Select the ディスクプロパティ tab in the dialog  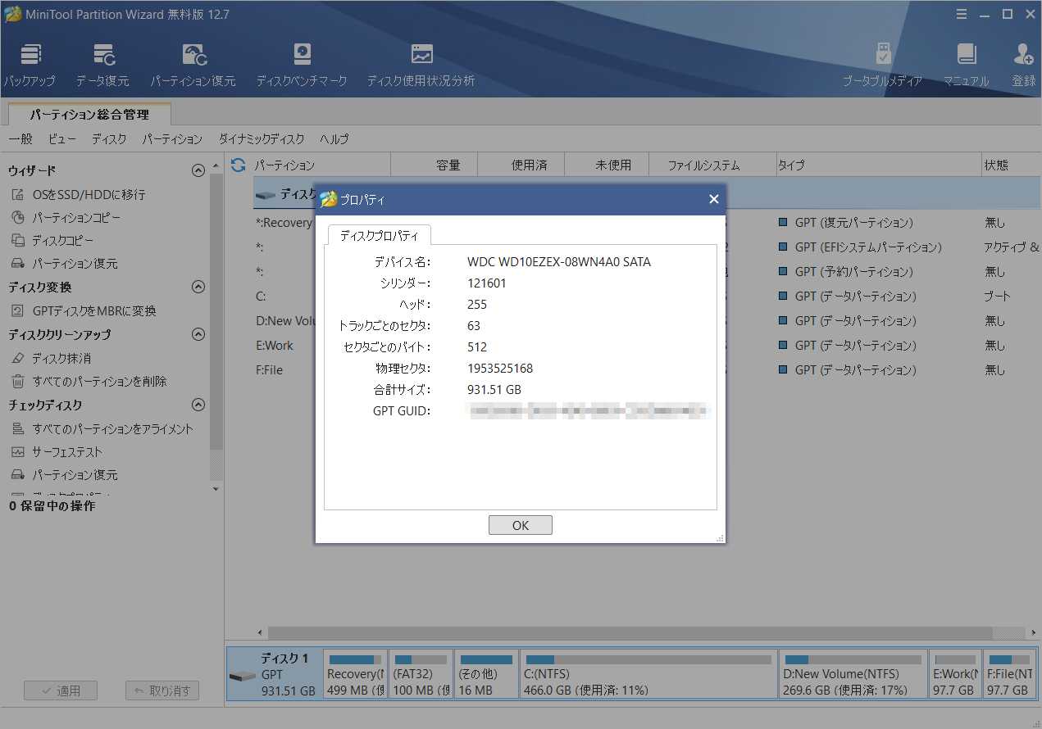tap(379, 235)
